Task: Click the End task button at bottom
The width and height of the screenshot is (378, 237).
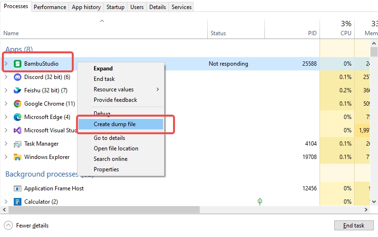Action: (354, 226)
